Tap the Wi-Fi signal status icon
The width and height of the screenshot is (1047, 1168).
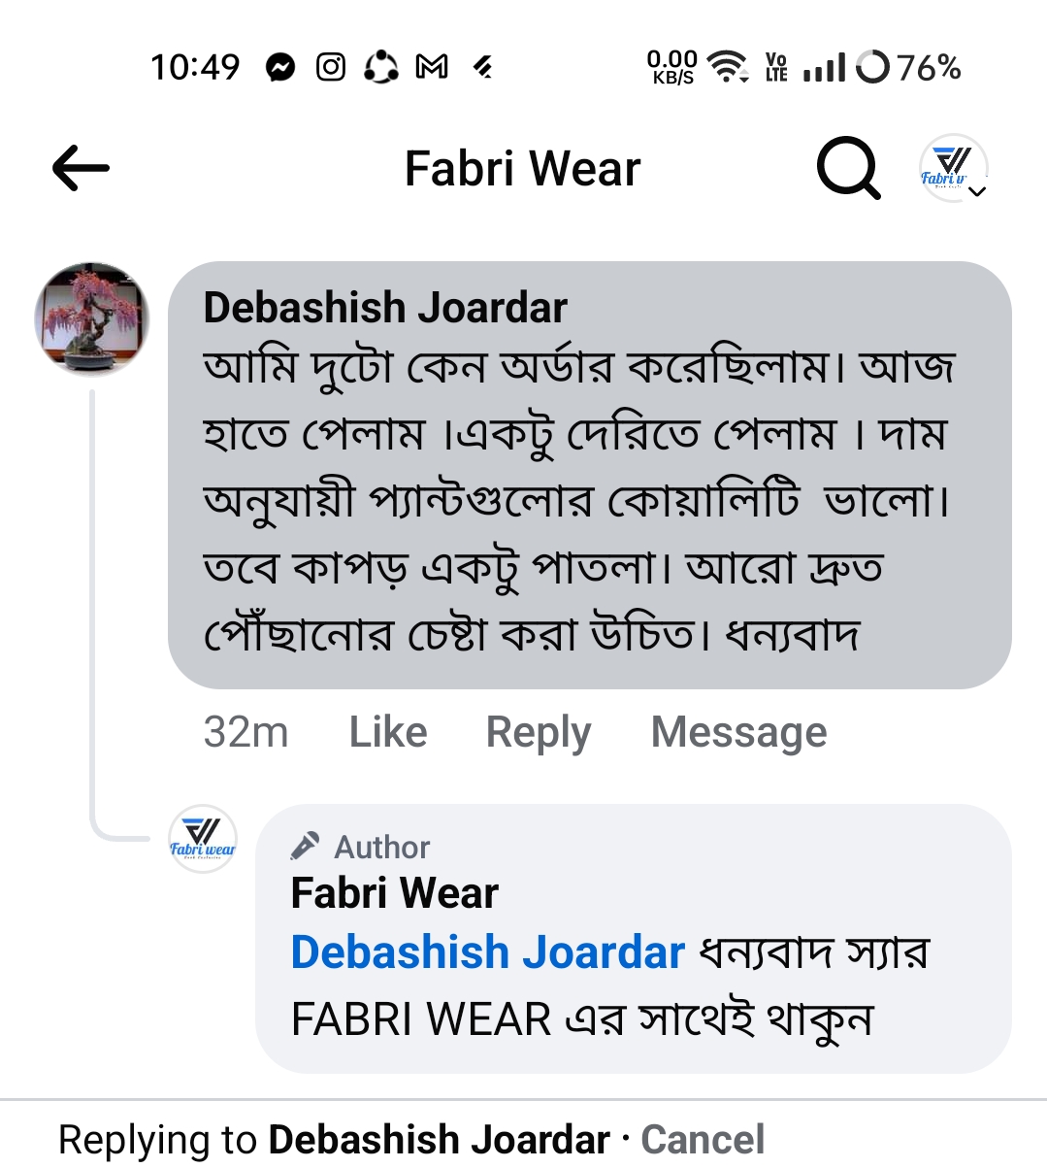coord(727,67)
